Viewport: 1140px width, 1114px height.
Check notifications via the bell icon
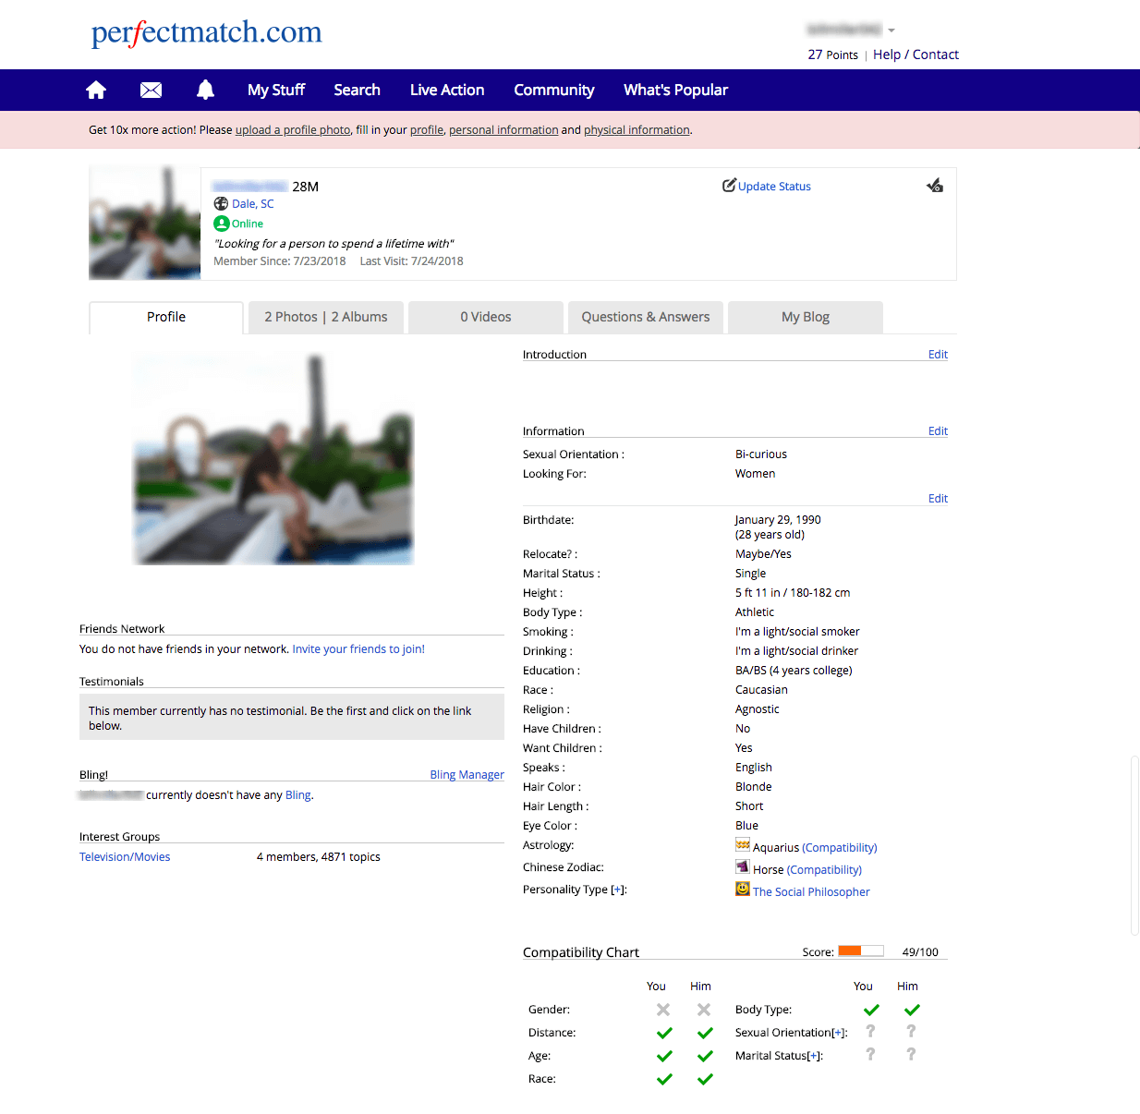(x=205, y=90)
